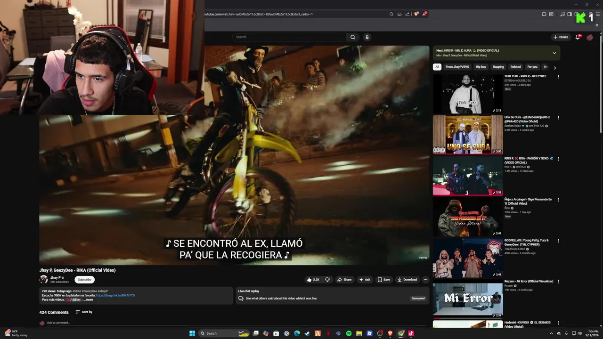
Task: Download the RIKA video
Action: tap(407, 279)
